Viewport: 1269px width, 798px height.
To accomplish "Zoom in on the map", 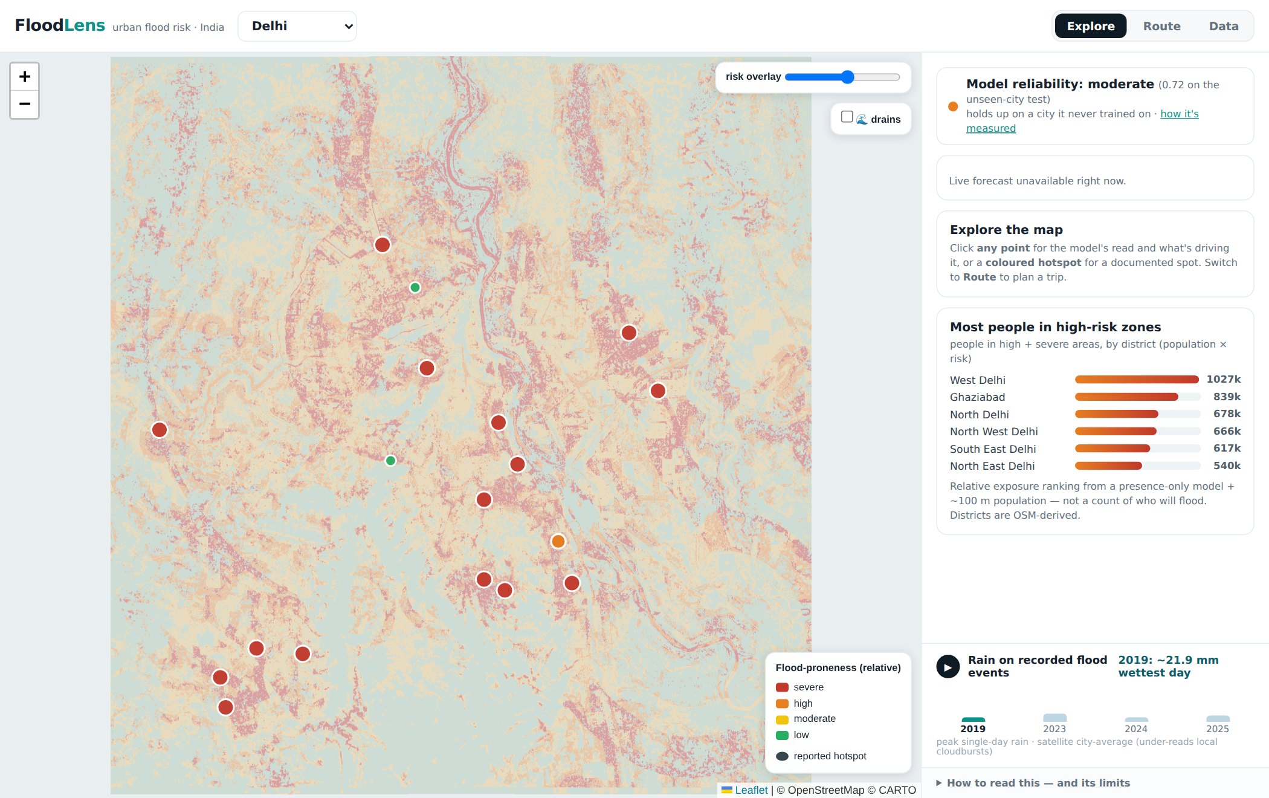I will (x=25, y=77).
